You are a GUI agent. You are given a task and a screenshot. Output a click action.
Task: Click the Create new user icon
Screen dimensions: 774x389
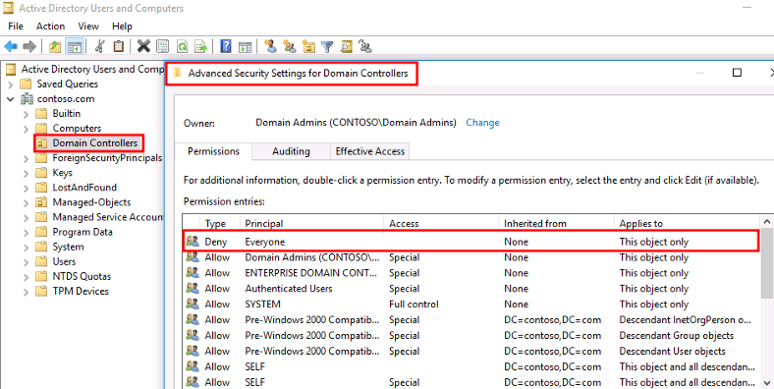point(270,46)
